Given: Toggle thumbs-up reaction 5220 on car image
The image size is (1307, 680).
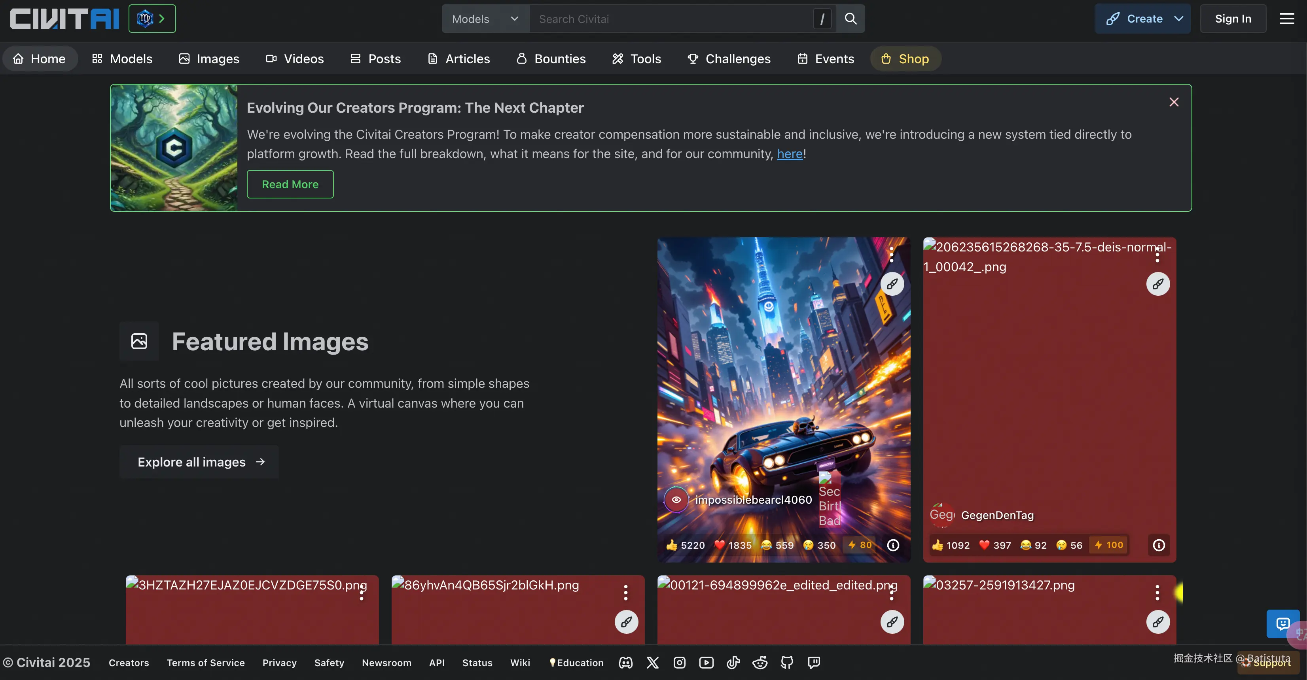Looking at the screenshot, I should pyautogui.click(x=686, y=545).
